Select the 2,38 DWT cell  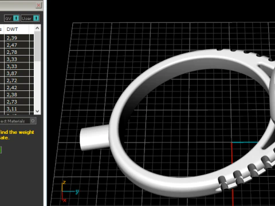pyautogui.click(x=17, y=94)
